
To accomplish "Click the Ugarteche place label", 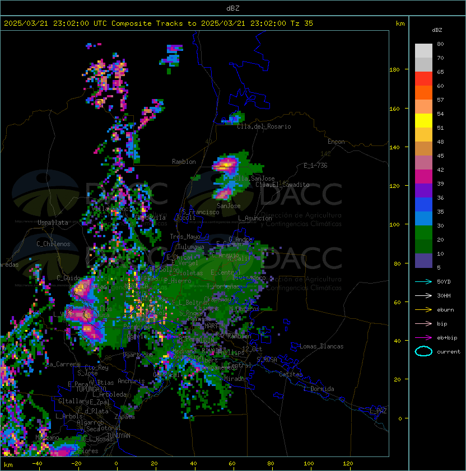I will click(x=138, y=355).
